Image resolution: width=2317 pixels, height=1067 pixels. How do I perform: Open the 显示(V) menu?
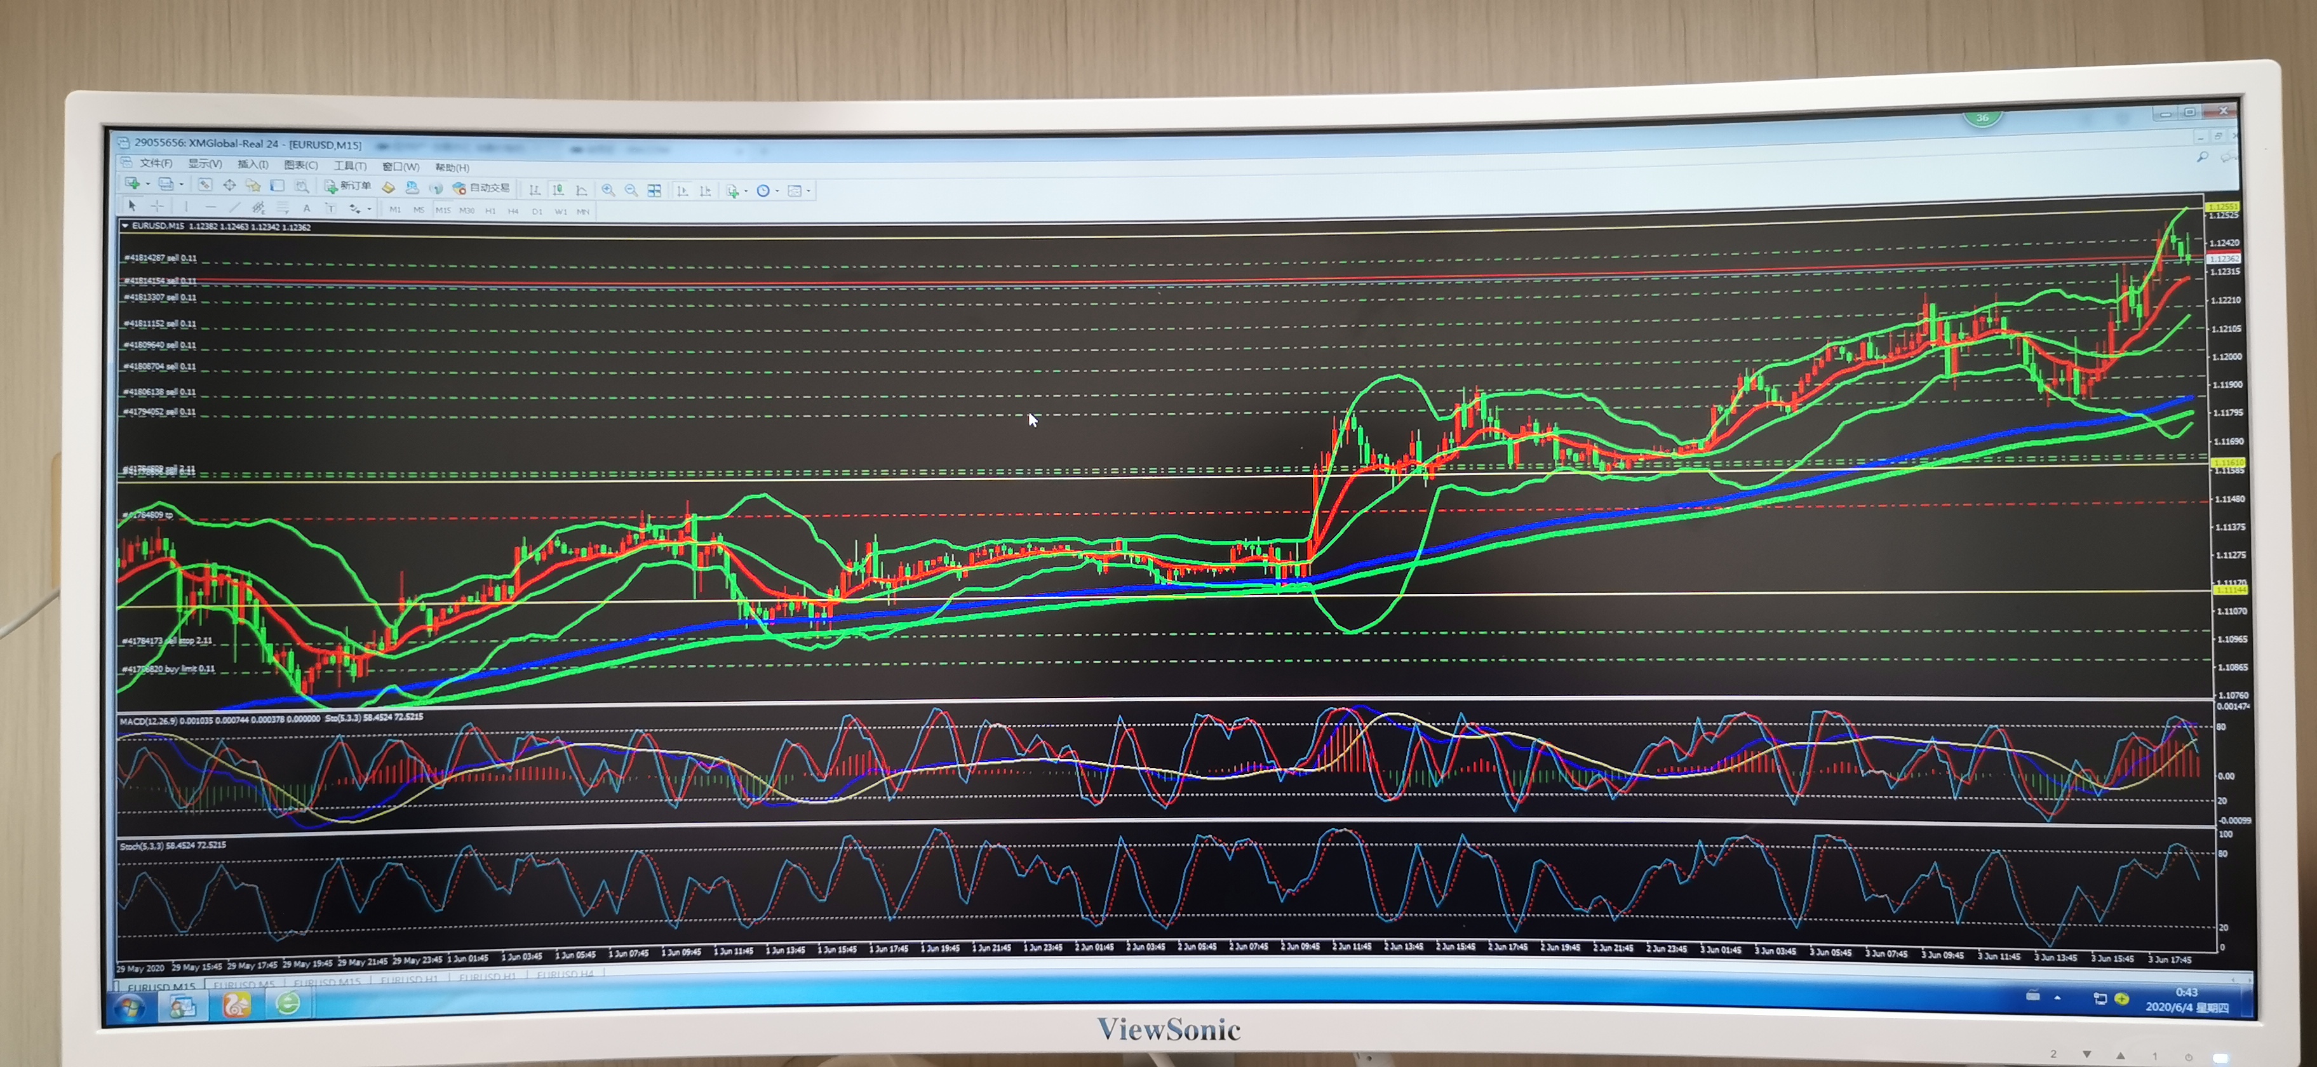205,164
